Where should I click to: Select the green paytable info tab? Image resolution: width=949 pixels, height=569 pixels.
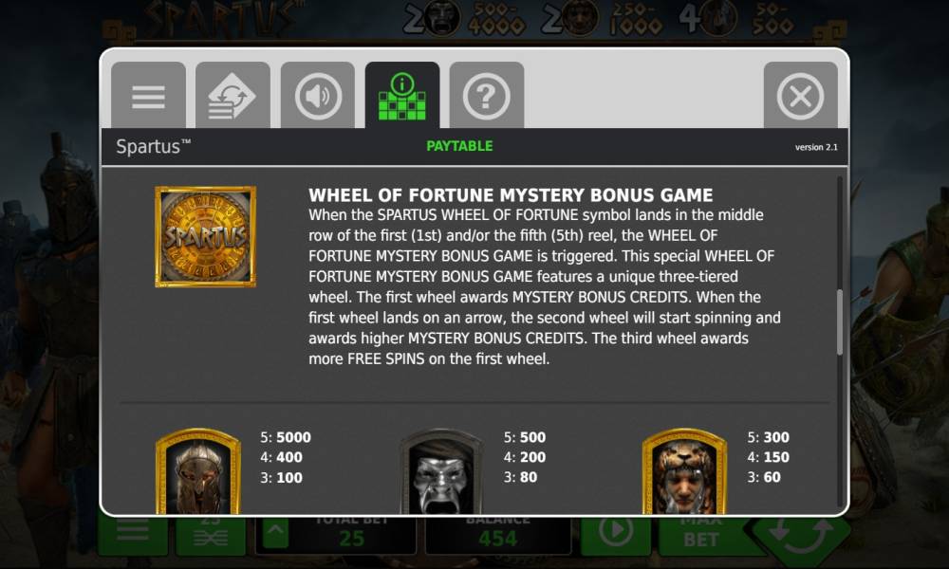tap(401, 96)
